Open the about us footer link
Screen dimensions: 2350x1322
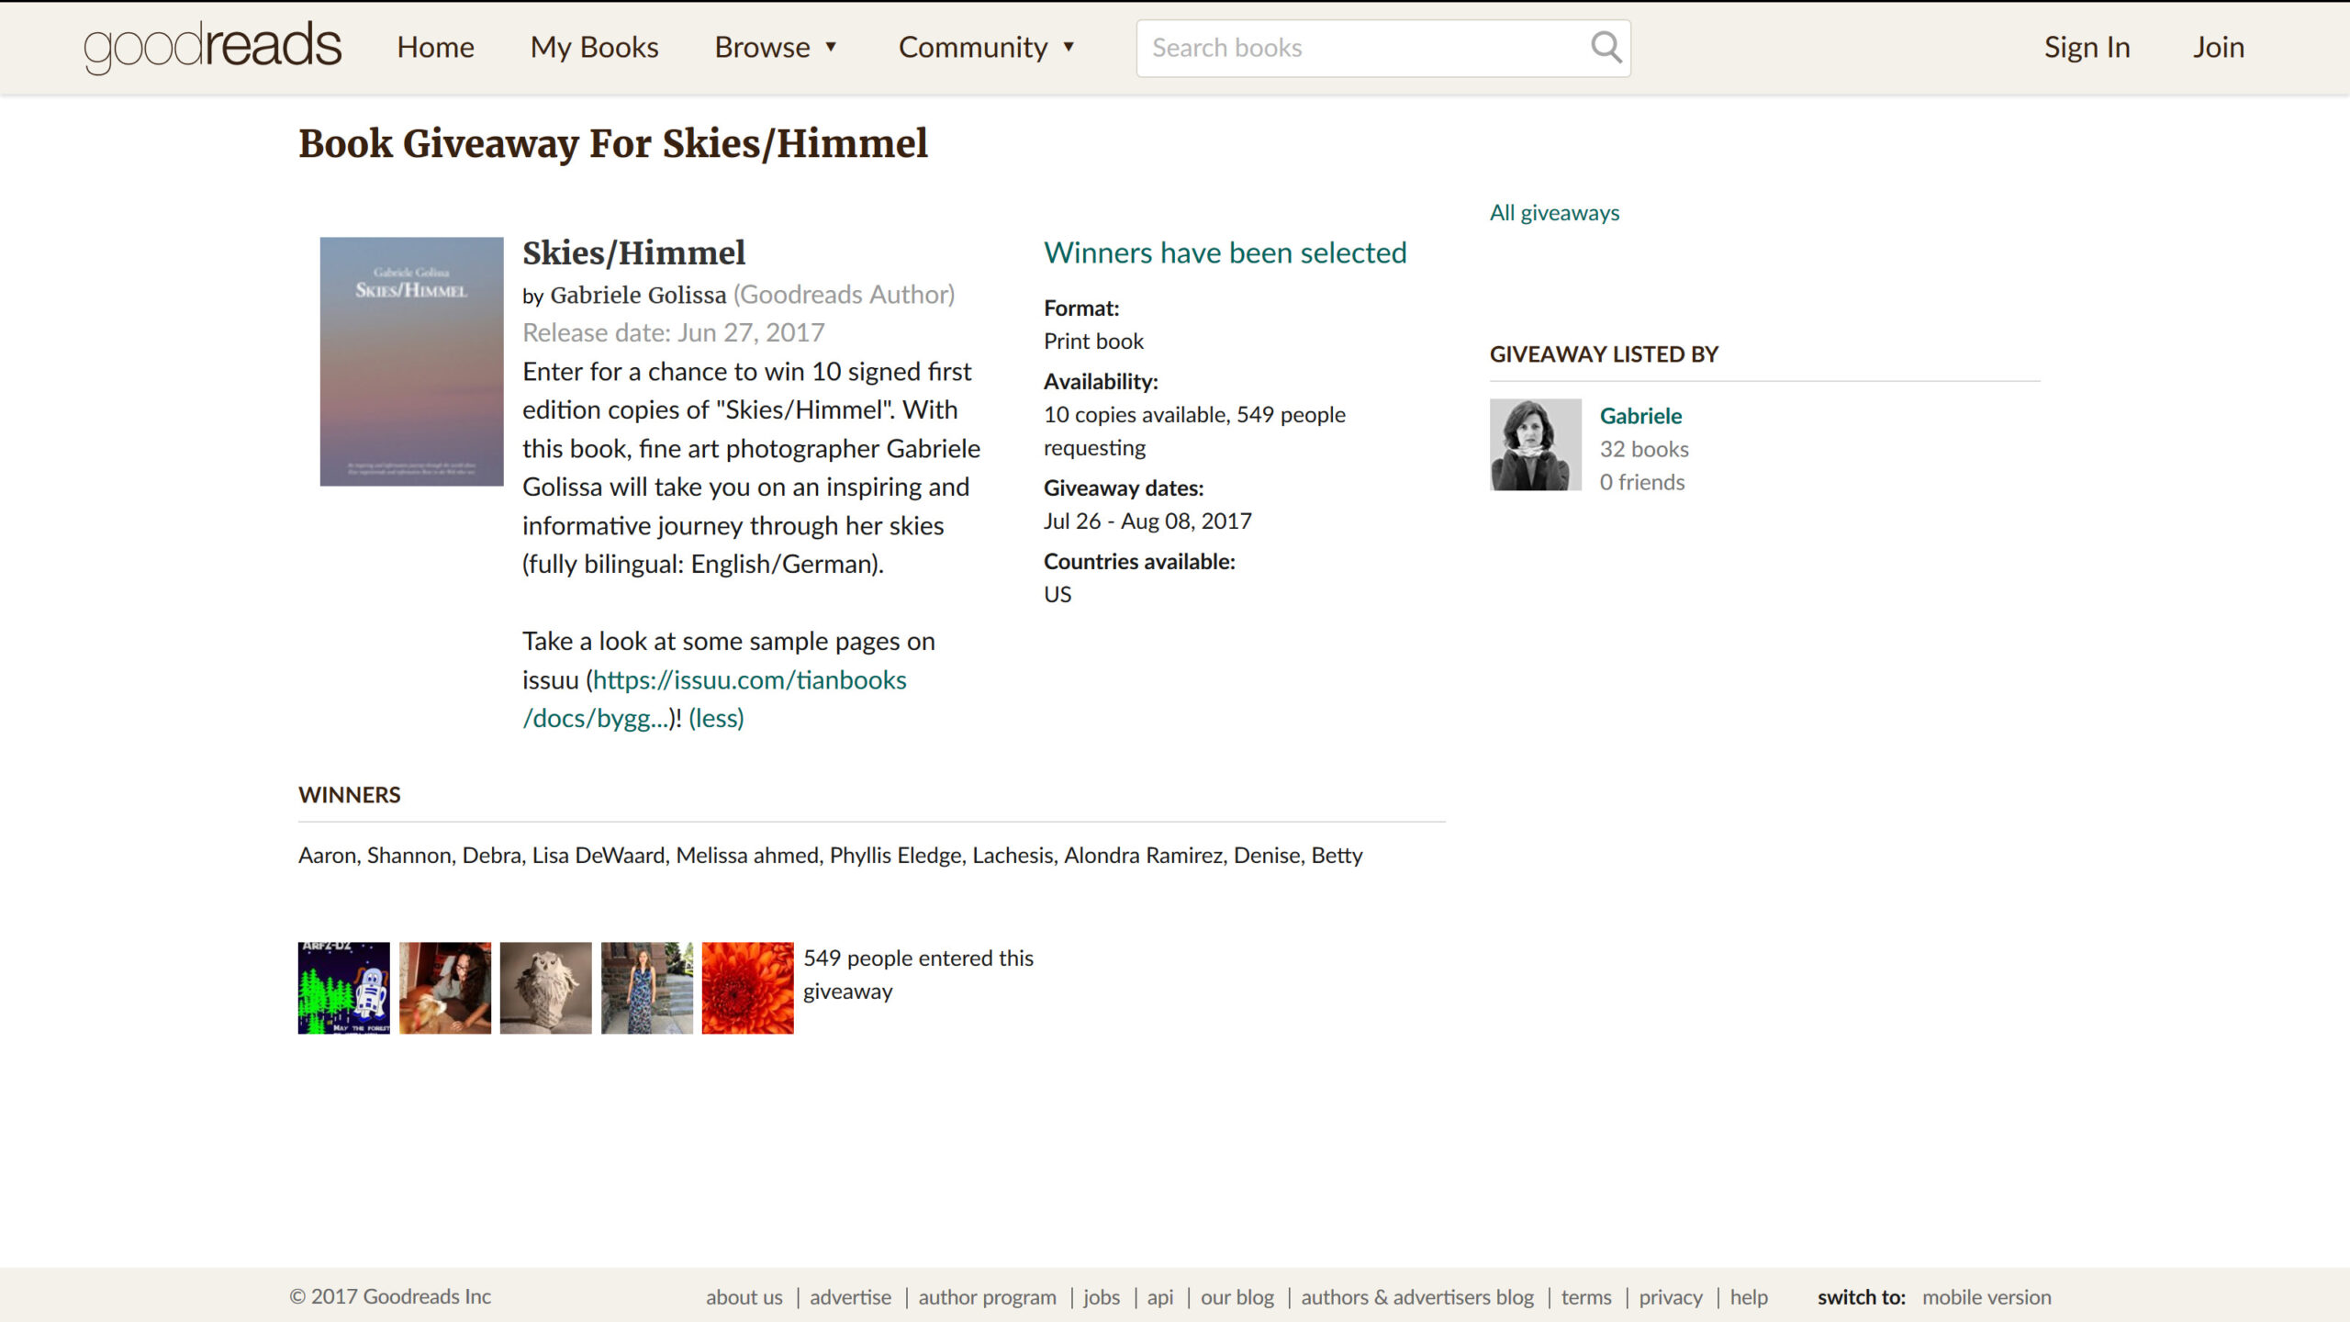744,1297
